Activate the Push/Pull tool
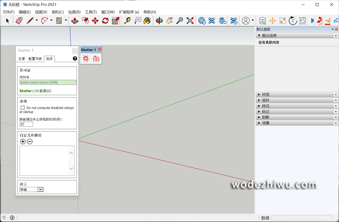 point(75,21)
